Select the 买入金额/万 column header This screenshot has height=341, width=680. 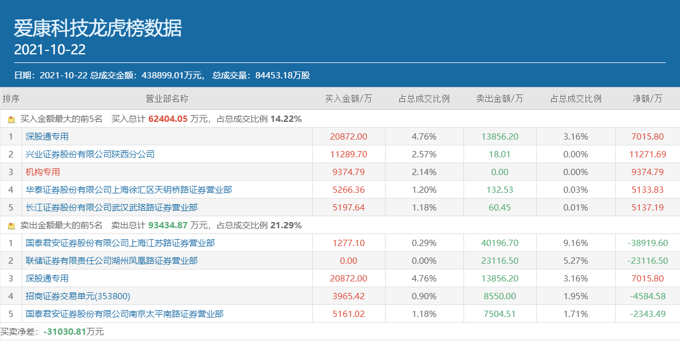coord(346,98)
